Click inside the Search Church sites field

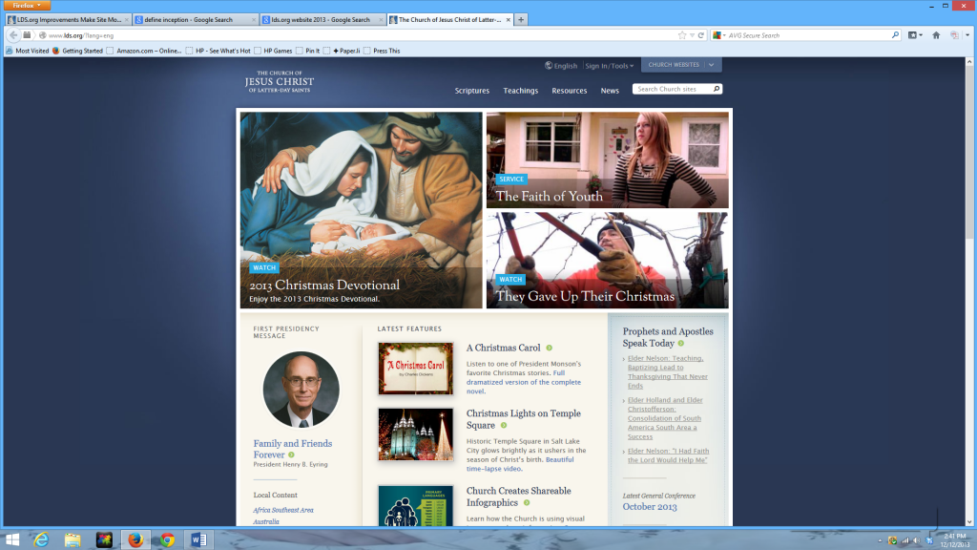pos(668,88)
